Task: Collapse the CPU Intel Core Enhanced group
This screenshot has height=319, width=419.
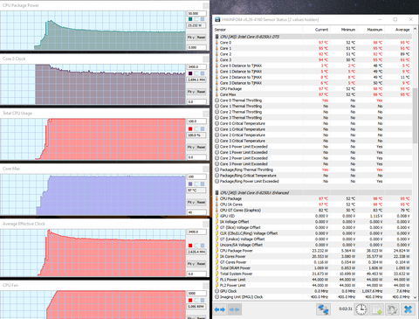Action: click(x=217, y=193)
